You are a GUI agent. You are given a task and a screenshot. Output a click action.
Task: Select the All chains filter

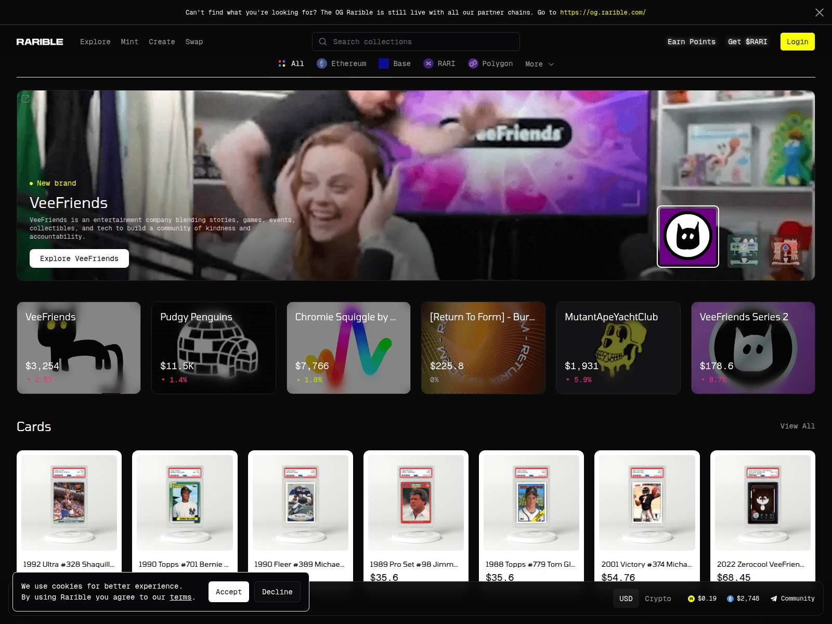click(291, 63)
